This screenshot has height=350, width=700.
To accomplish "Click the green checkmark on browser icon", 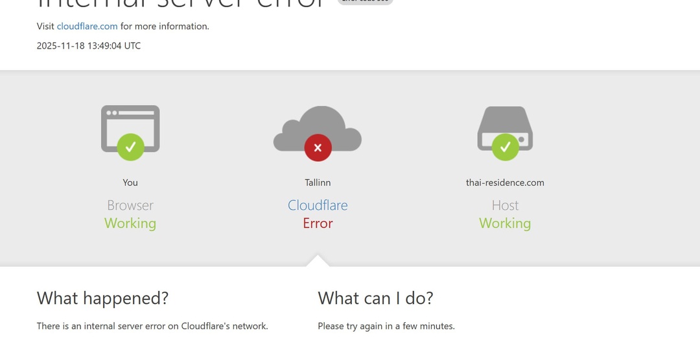I will pyautogui.click(x=130, y=147).
